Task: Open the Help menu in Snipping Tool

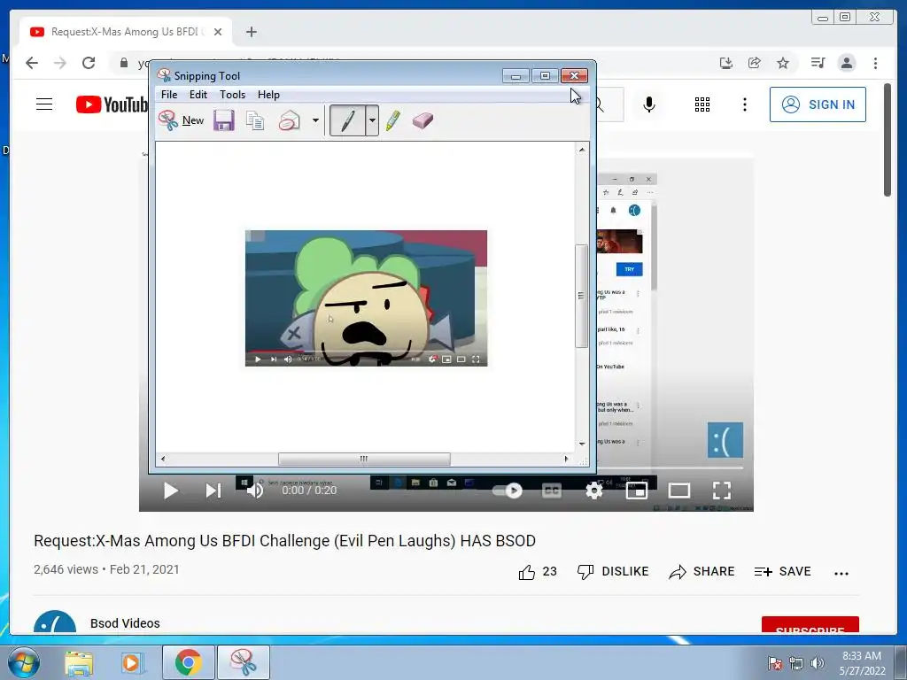Action: [x=268, y=94]
